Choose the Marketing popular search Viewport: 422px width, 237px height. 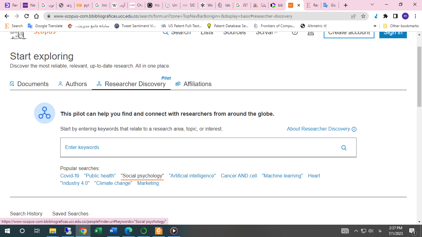coord(148,183)
